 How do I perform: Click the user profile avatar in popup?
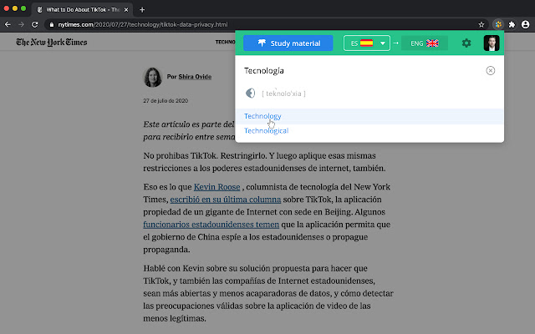492,43
